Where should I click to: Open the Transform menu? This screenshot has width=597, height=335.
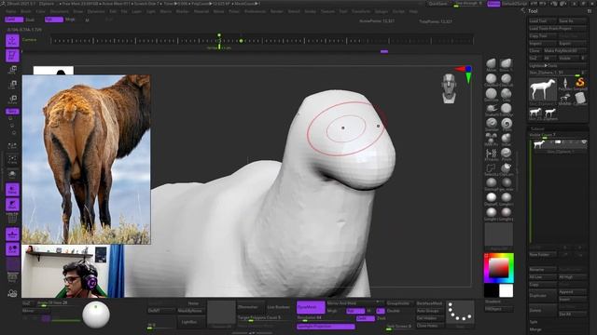361,12
